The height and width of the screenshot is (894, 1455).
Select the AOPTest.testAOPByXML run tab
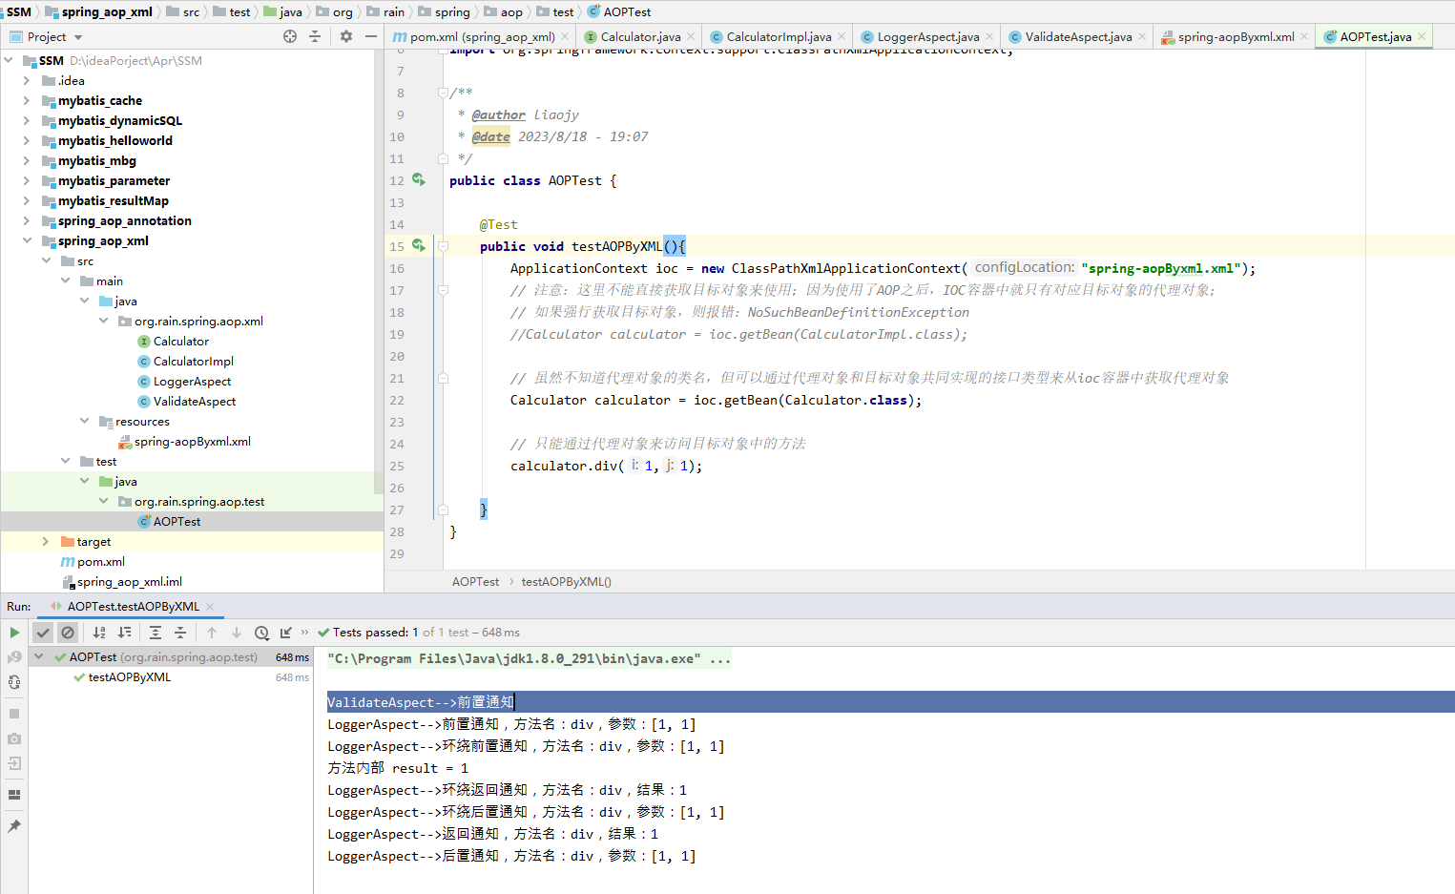click(133, 607)
